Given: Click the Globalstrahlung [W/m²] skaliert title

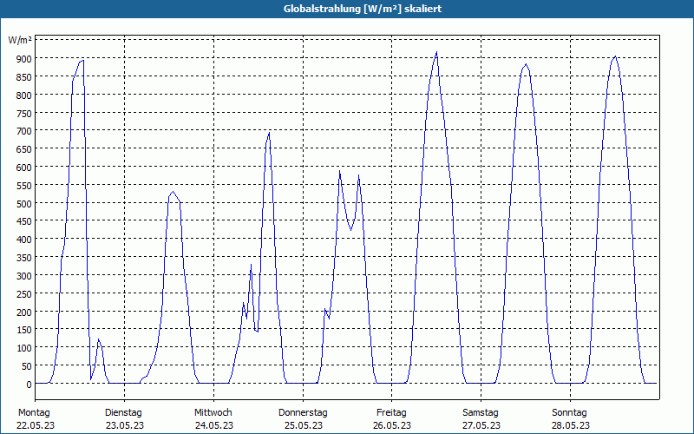Looking at the screenshot, I should point(363,9).
